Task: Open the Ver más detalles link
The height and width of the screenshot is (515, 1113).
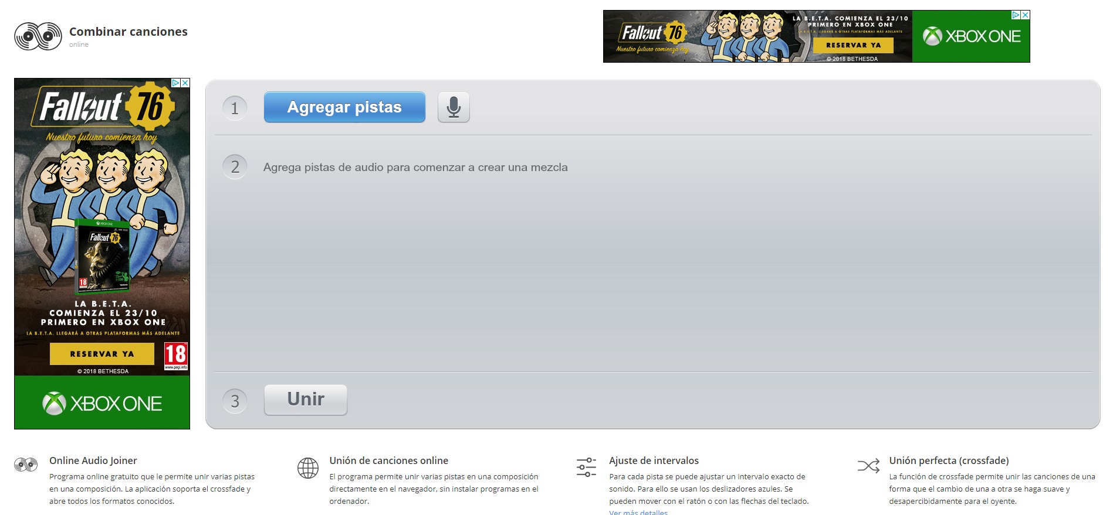Action: point(638,513)
